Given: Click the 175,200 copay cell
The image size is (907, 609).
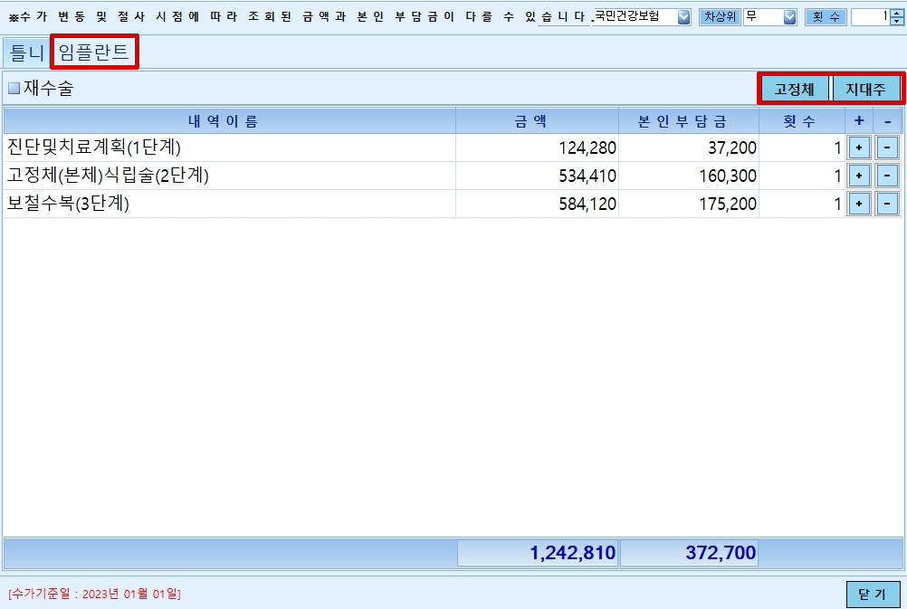Looking at the screenshot, I should [x=688, y=204].
